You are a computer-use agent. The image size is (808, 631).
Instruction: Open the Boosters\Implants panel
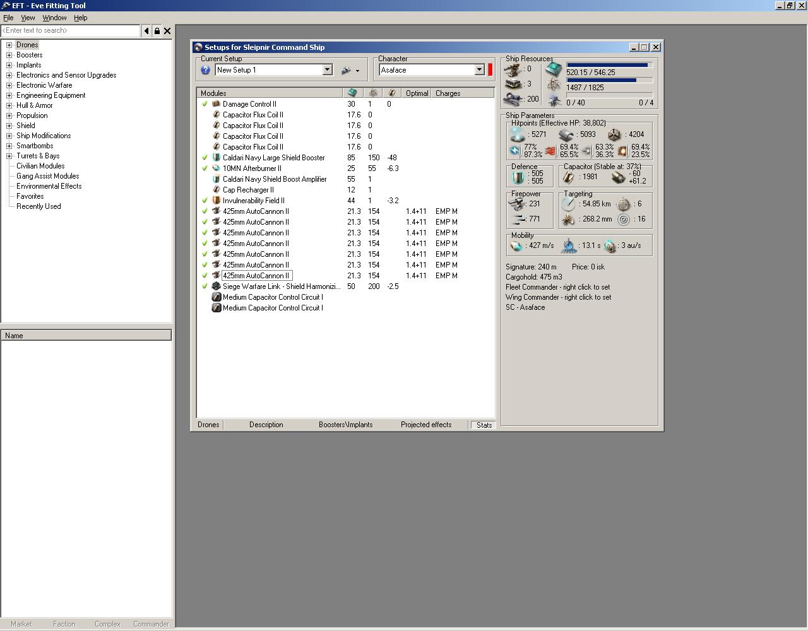[x=346, y=425]
